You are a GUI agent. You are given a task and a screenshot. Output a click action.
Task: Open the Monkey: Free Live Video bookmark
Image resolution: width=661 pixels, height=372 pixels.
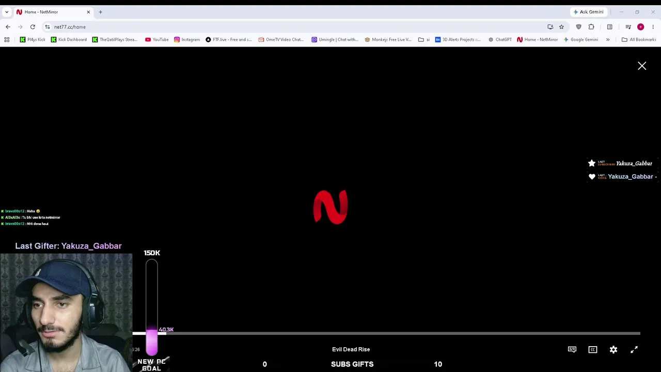coord(388,40)
